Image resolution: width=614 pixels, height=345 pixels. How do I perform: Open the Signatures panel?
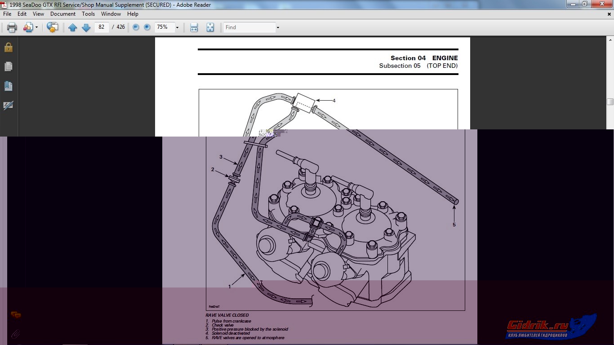click(9, 106)
